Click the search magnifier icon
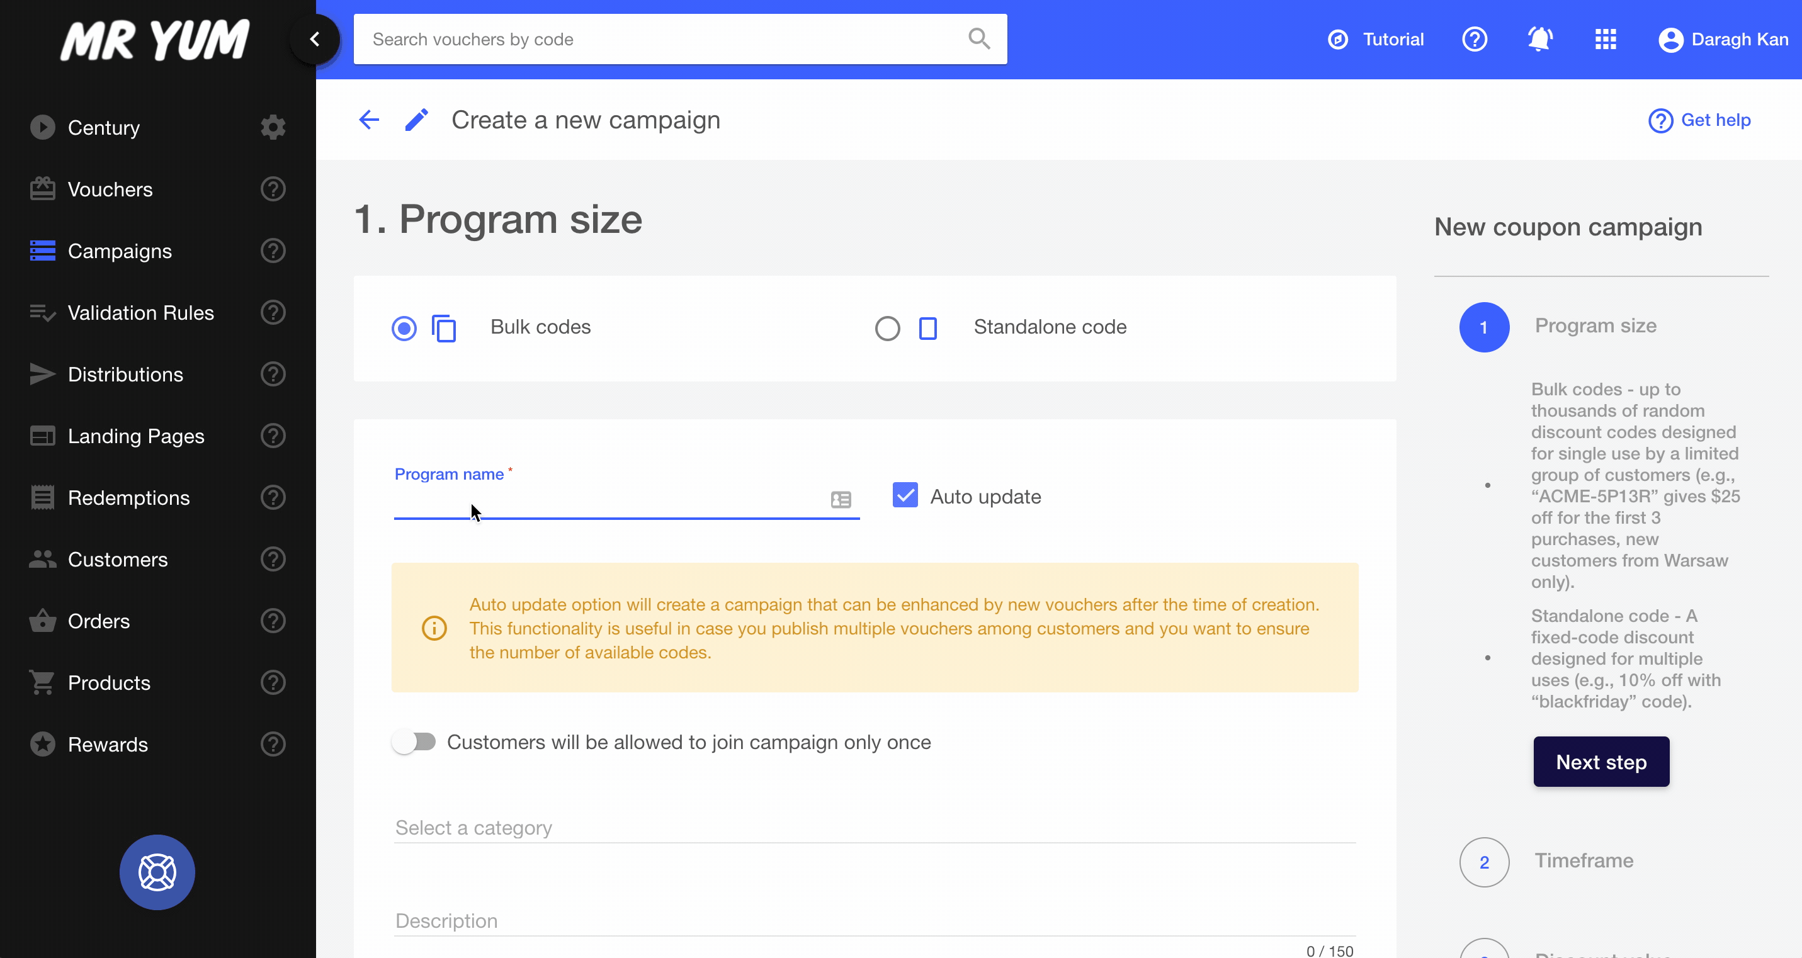1802x958 pixels. coord(978,38)
